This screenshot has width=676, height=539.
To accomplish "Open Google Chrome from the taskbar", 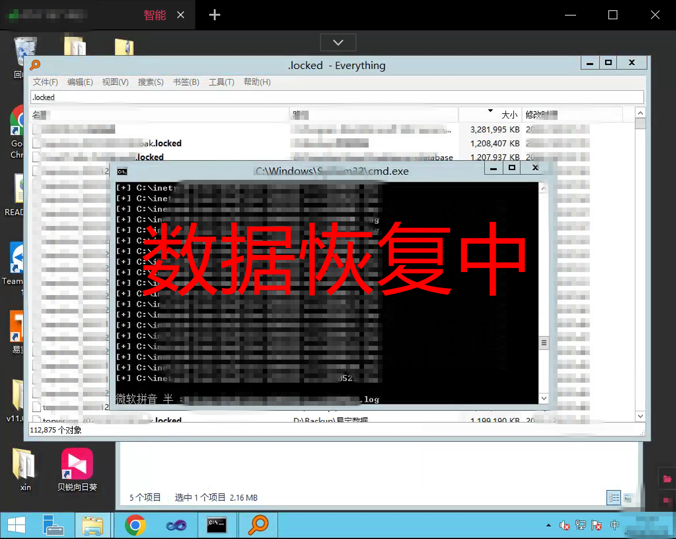I will [135, 525].
